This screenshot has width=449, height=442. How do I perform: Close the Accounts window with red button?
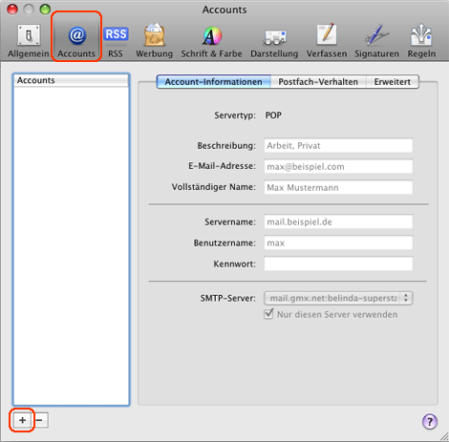coord(12,10)
